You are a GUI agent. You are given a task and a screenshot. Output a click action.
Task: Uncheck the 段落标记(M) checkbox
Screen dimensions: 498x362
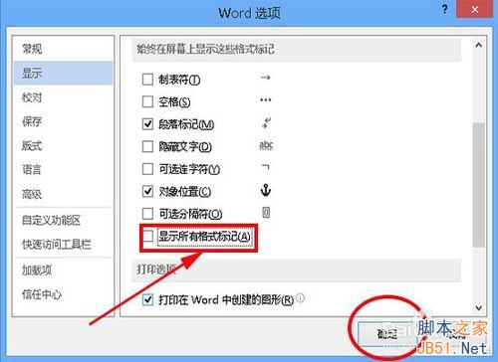tap(147, 124)
